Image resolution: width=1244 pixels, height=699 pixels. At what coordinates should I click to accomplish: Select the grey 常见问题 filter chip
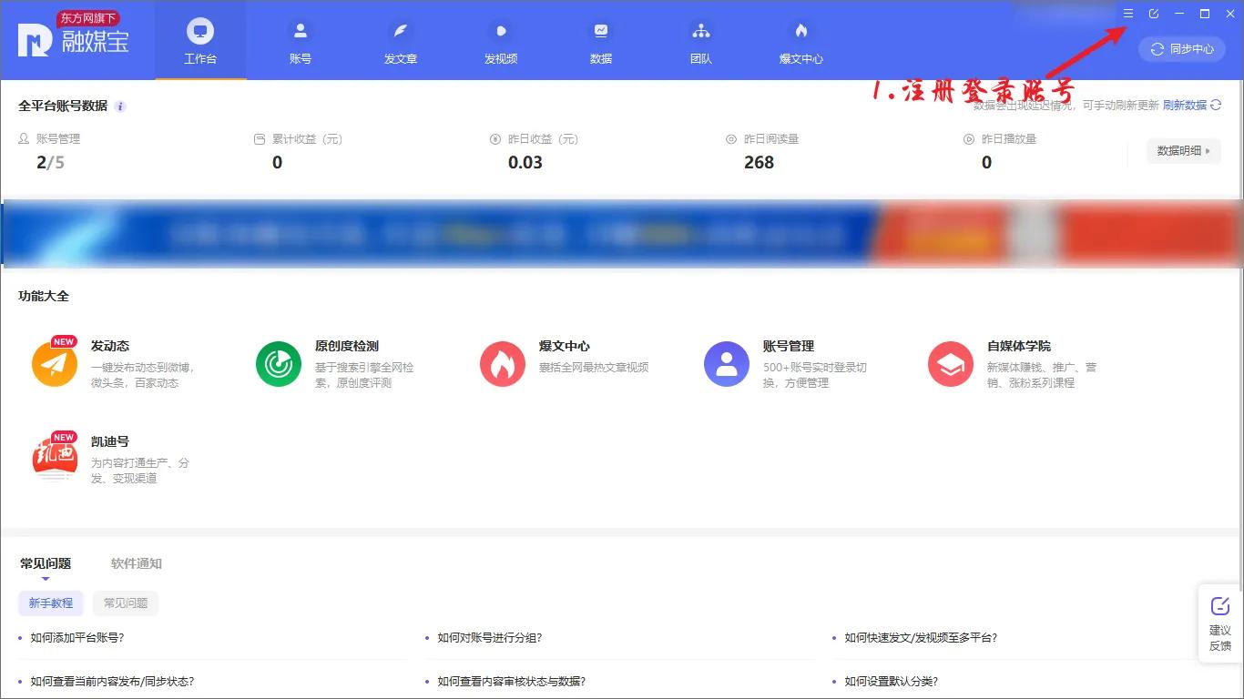(126, 603)
